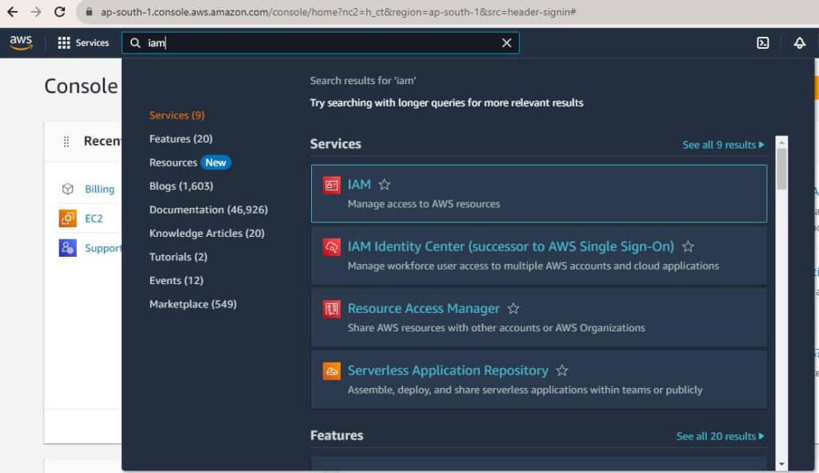Screen dimensions: 819x473
Task: Reload the page with the refresh icon
Action: [x=59, y=11]
